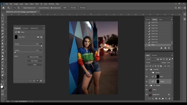The height and width of the screenshot is (105, 187).
Task: Open the Fill percentage dropdown arrow
Action: point(172,66)
